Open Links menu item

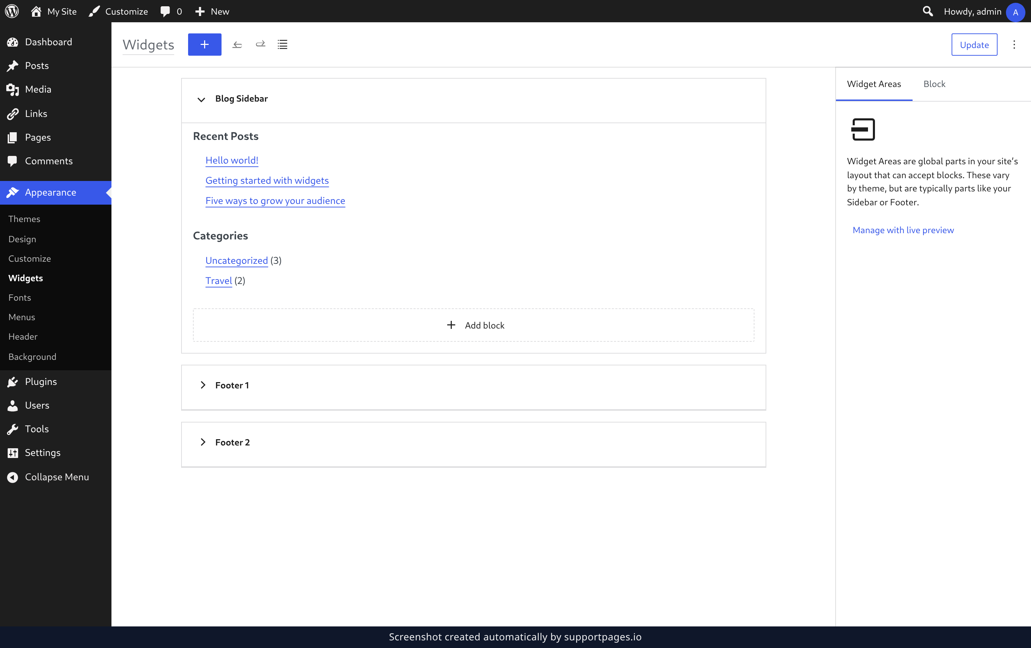(56, 113)
